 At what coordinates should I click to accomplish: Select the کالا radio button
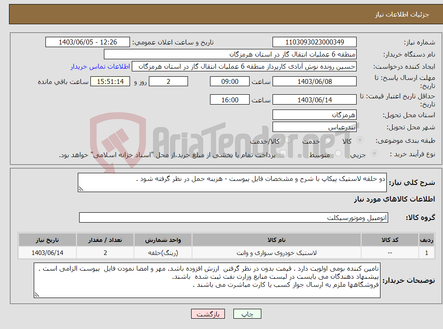[360, 140]
